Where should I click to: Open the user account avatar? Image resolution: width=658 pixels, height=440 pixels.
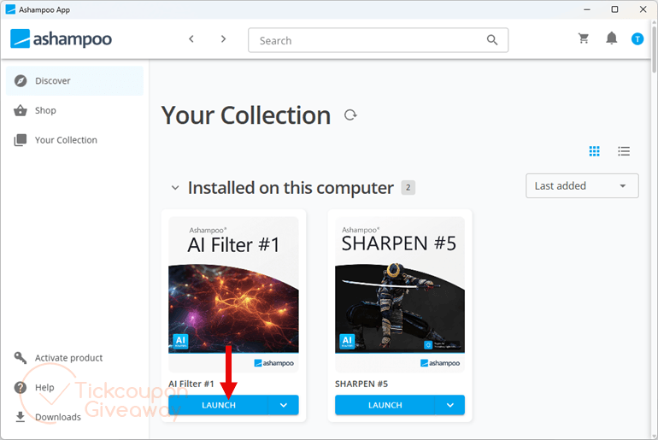tap(637, 39)
